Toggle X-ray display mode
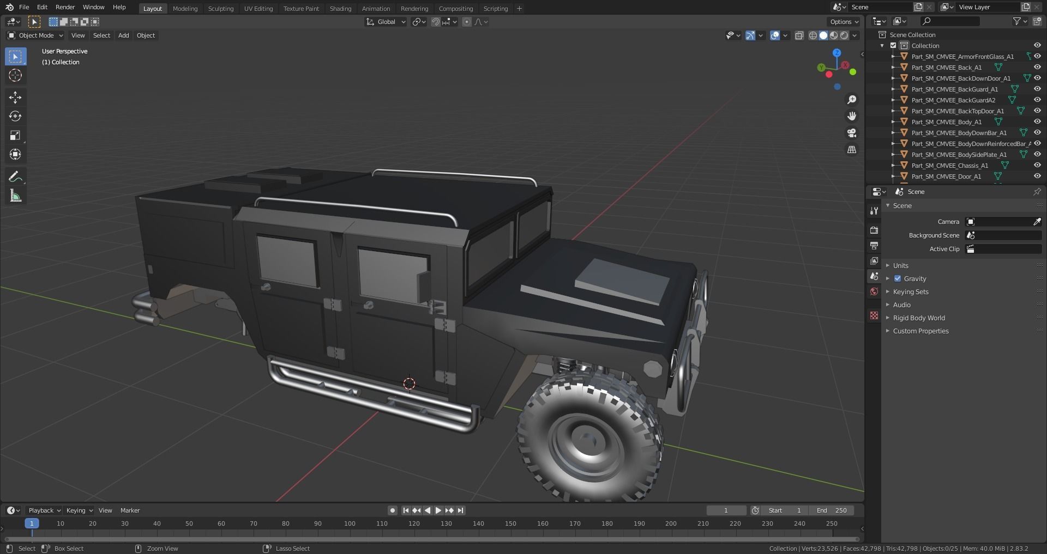Viewport: 1047px width, 554px height. [799, 35]
